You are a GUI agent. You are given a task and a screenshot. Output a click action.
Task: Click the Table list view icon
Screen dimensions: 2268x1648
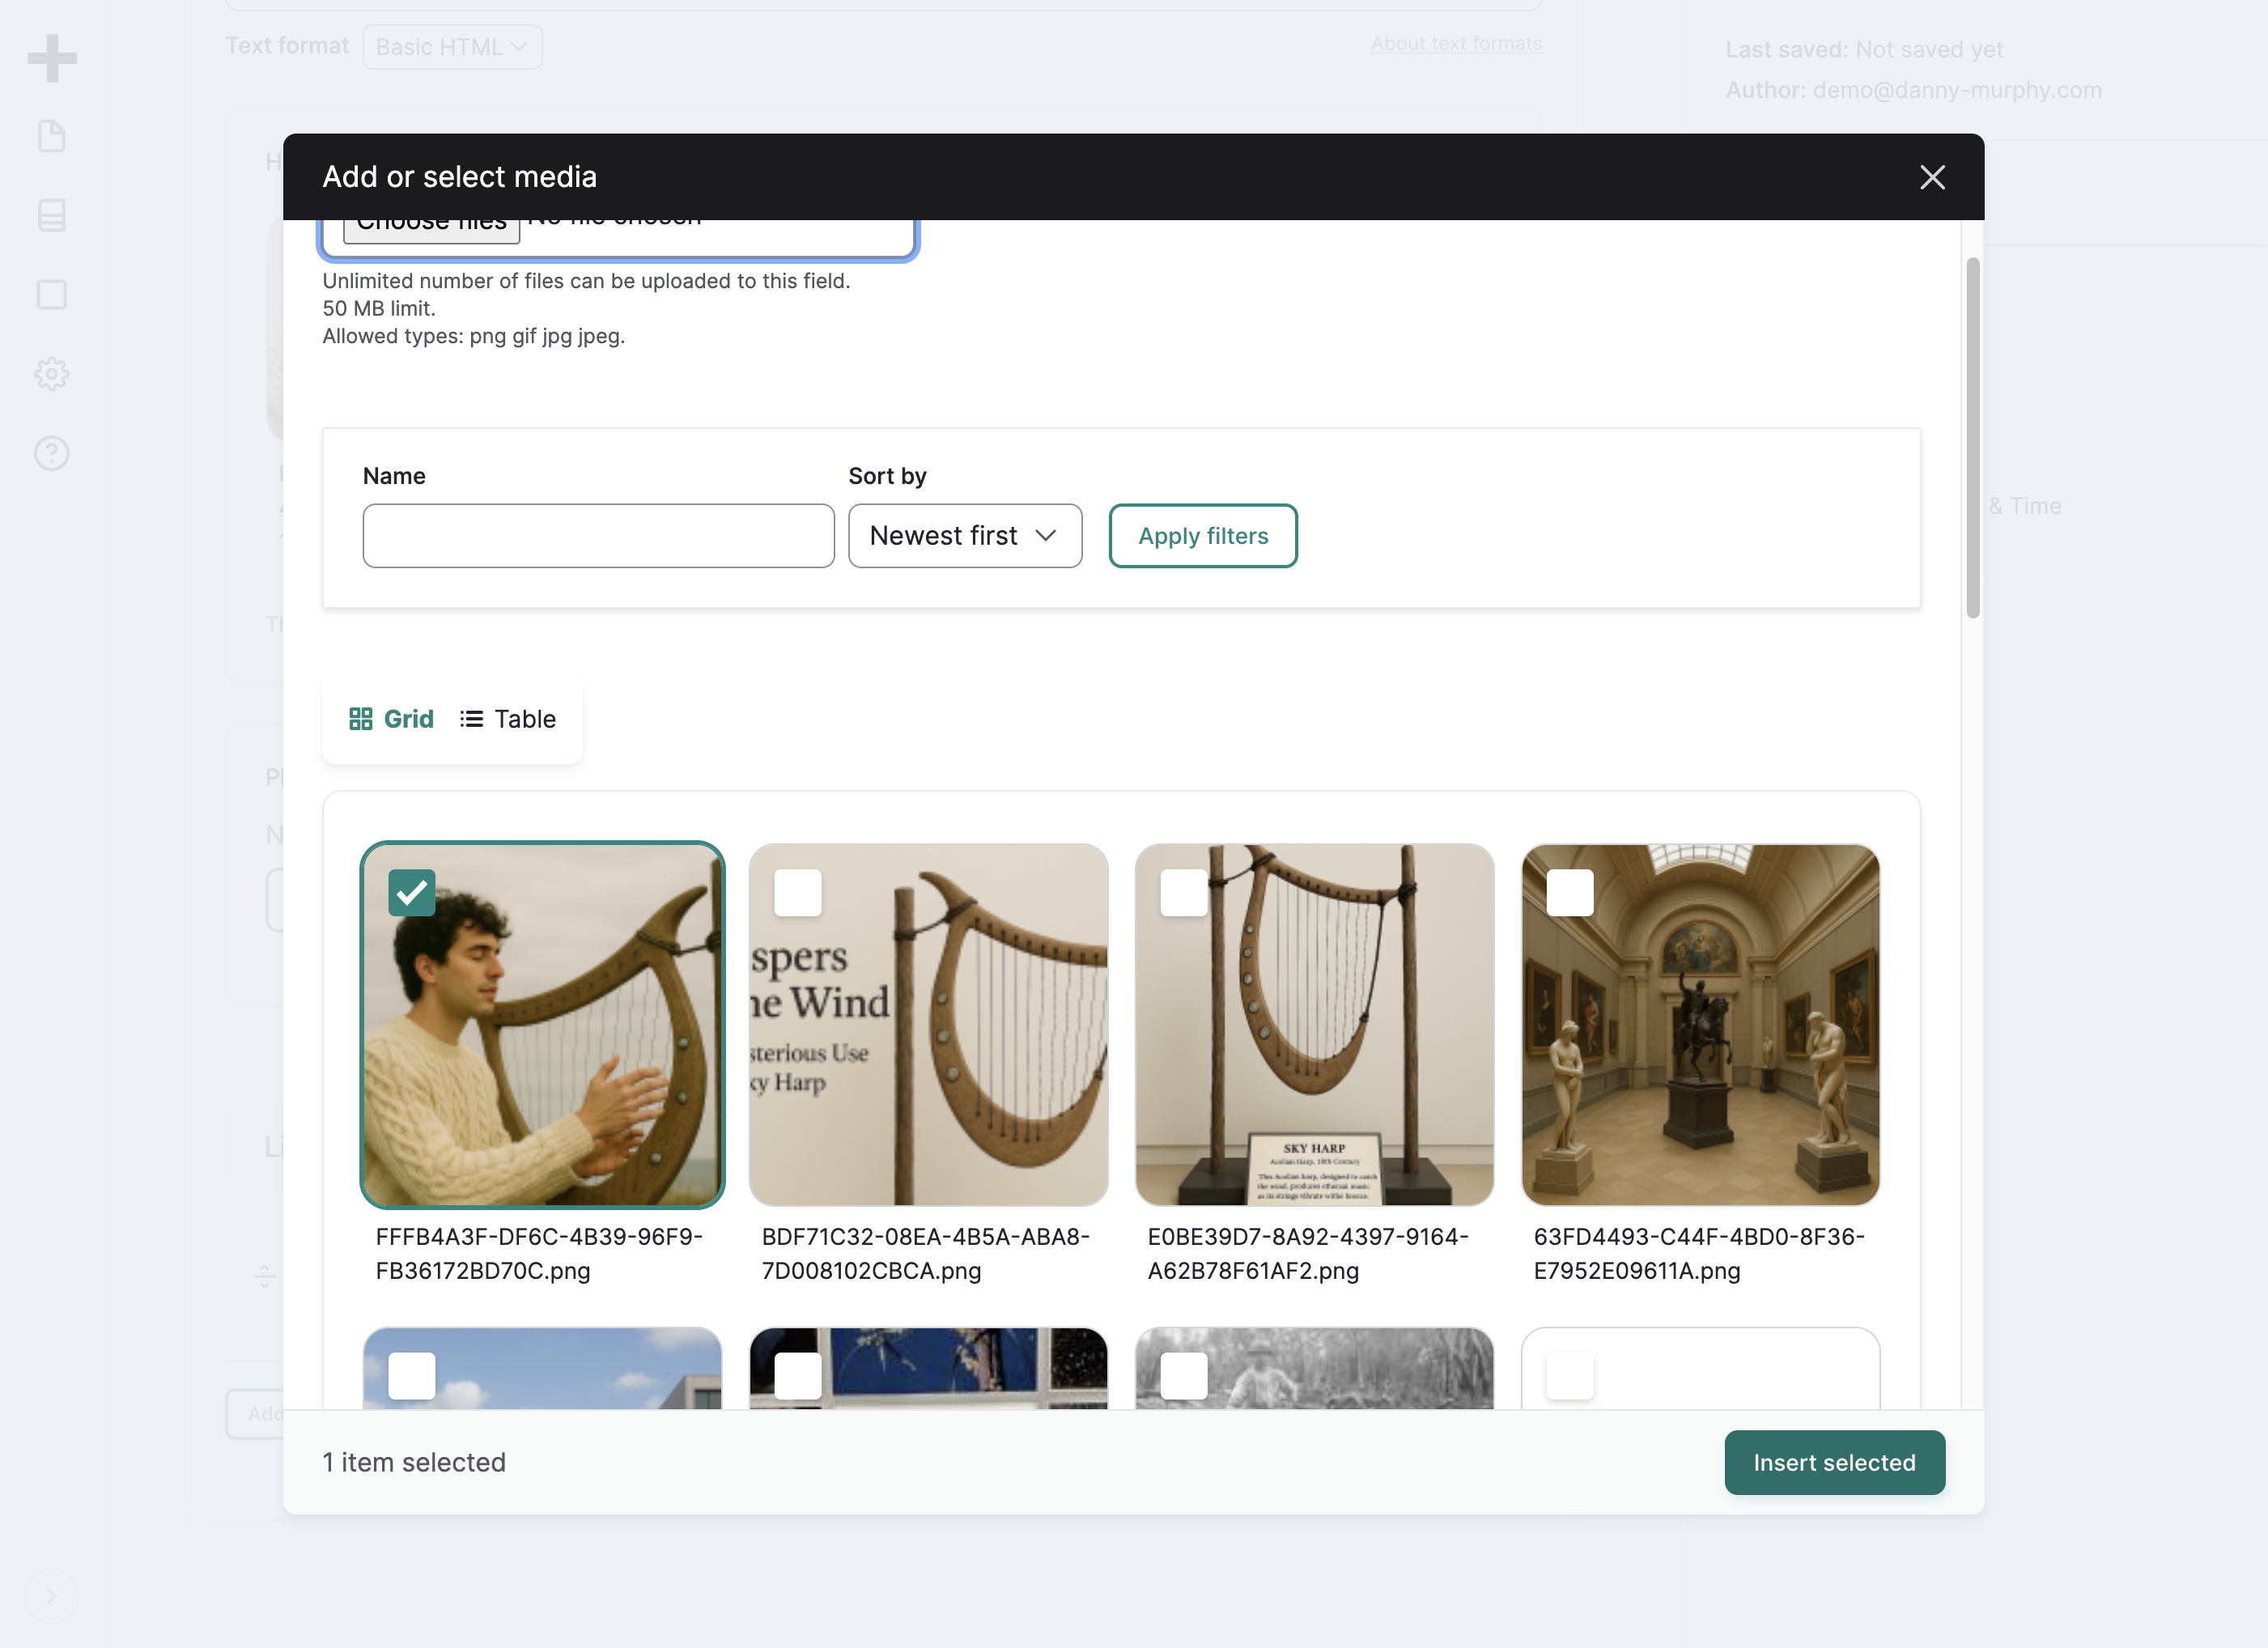[471, 719]
